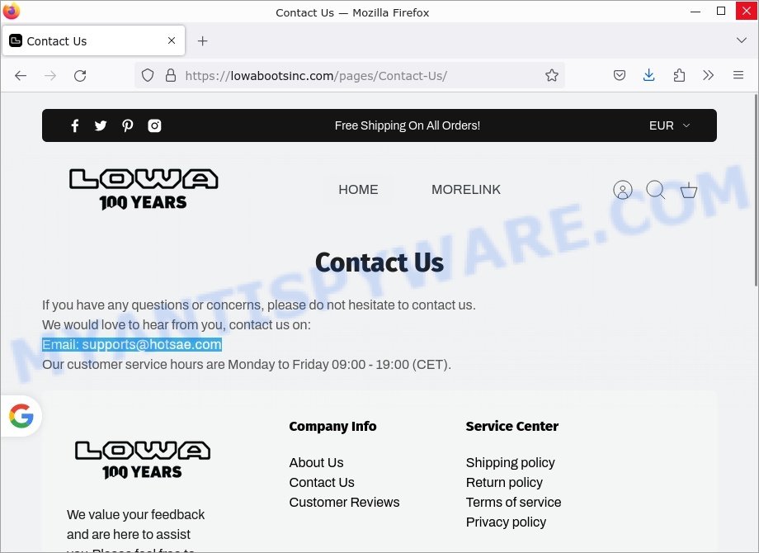This screenshot has height=553, width=759.
Task: Open the About Us footer link
Action: click(x=317, y=463)
